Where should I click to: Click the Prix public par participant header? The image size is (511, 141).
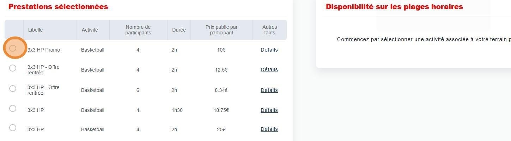(x=221, y=30)
